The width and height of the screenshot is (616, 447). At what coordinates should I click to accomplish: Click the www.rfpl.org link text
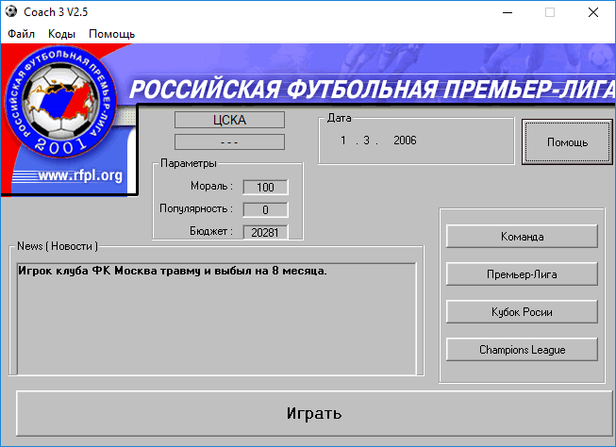click(80, 175)
